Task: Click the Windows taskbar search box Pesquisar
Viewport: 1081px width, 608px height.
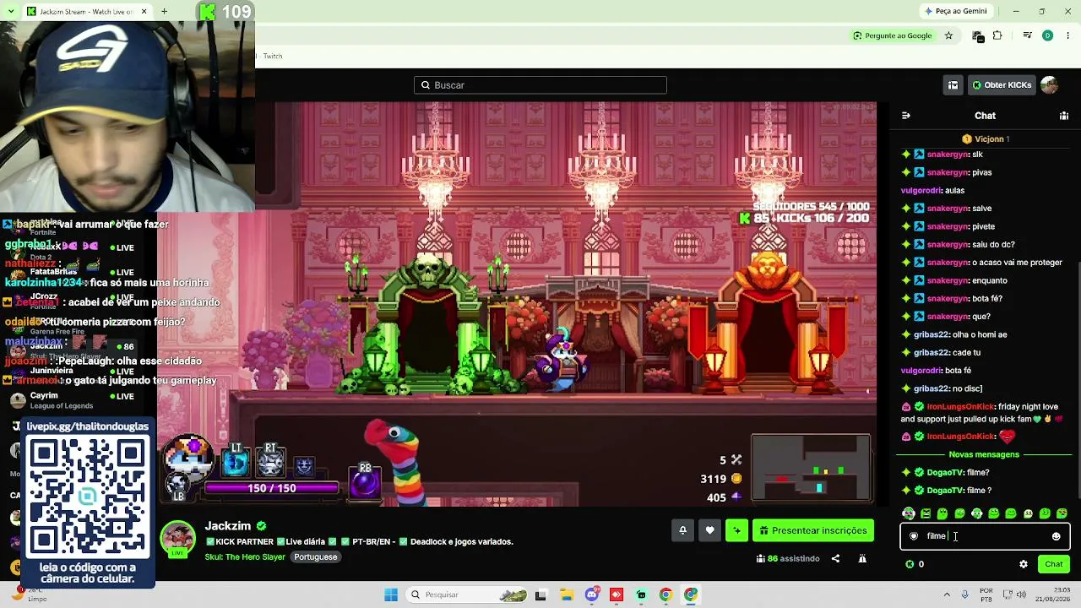Action: [466, 594]
